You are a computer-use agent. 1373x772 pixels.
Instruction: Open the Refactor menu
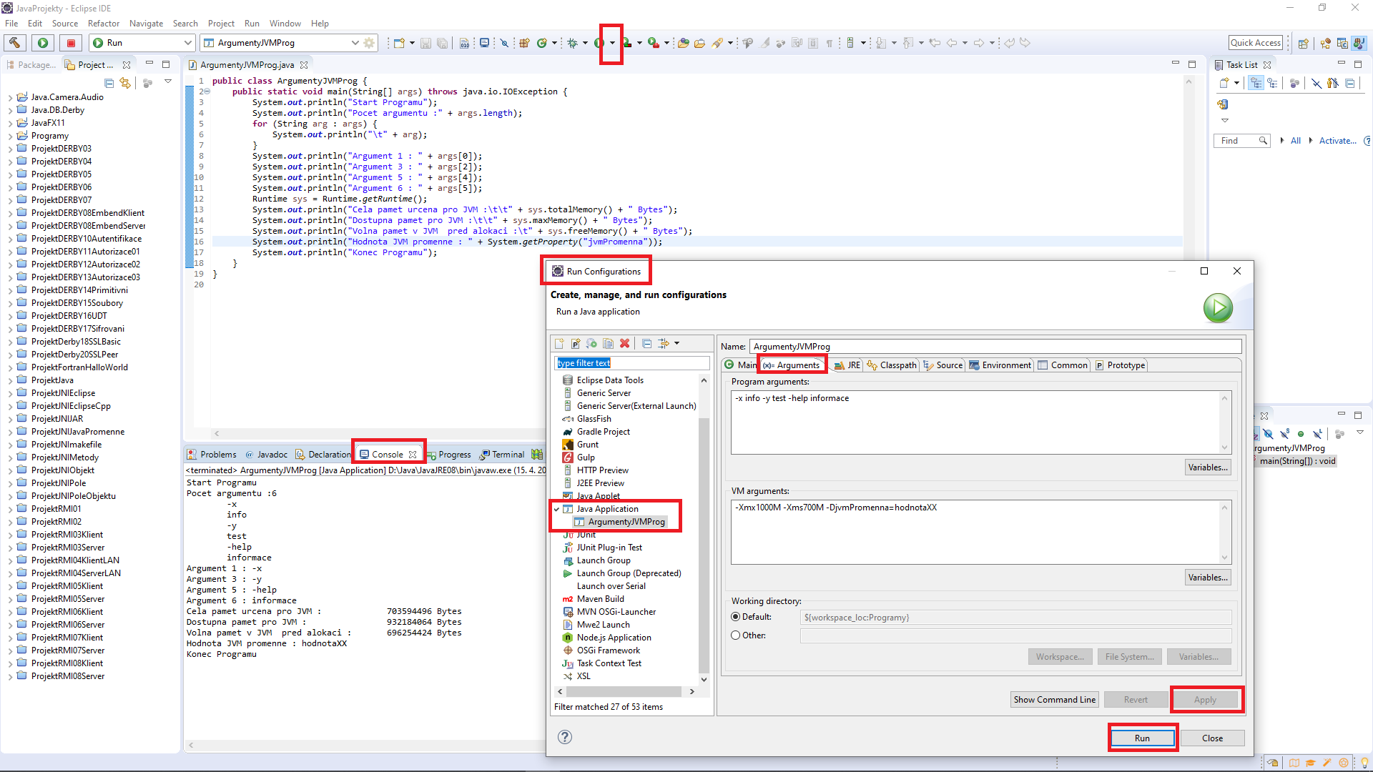pos(104,24)
